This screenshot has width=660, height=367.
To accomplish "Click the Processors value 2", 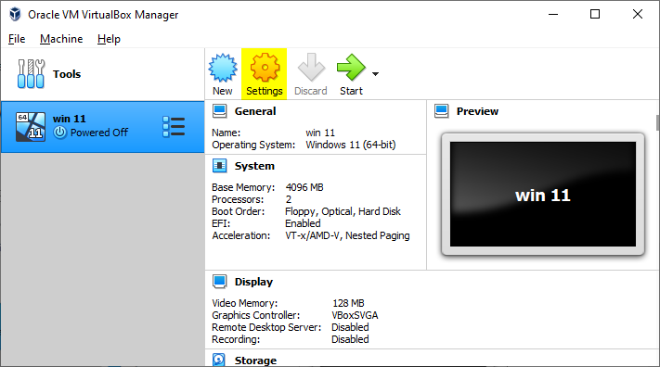I will tap(289, 199).
